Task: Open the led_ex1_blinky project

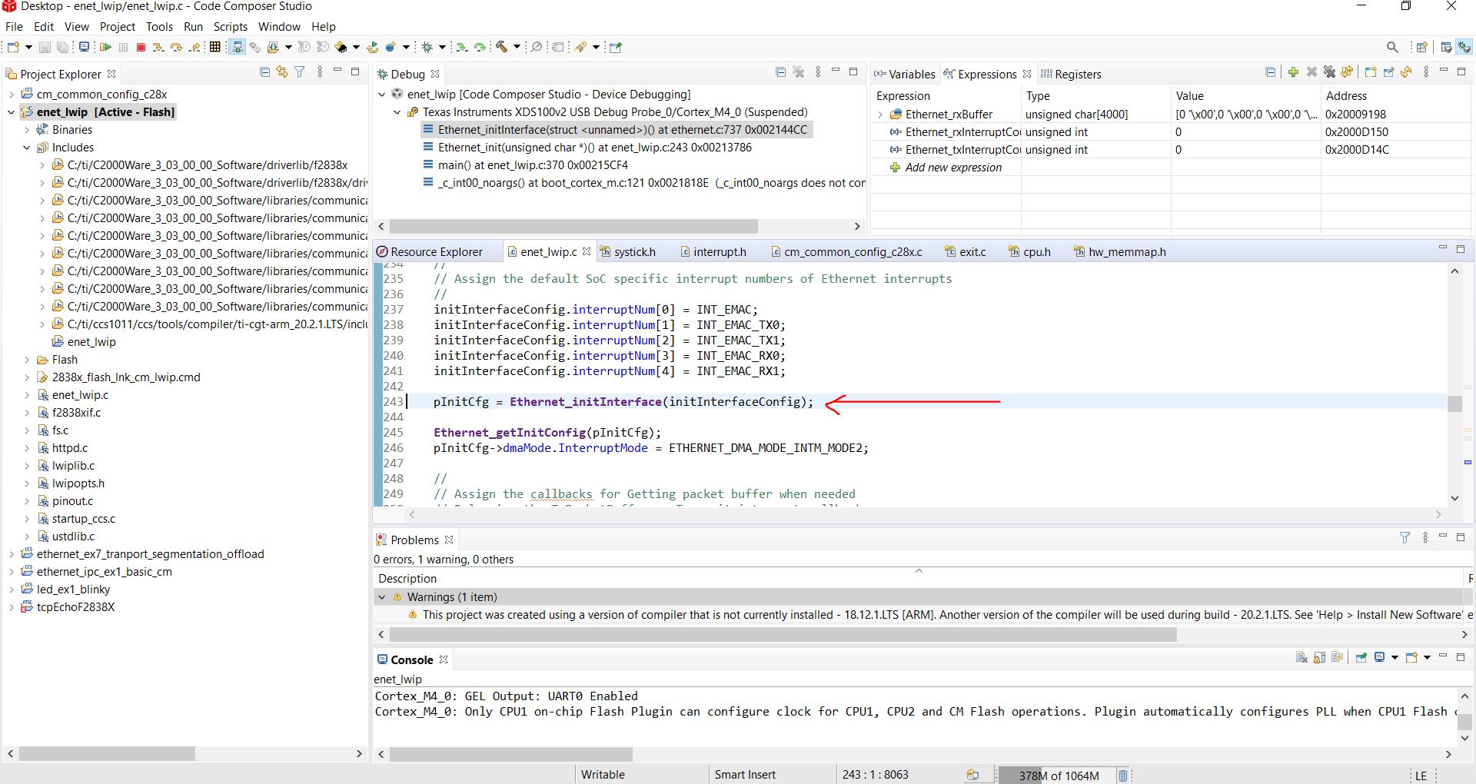Action: click(73, 590)
